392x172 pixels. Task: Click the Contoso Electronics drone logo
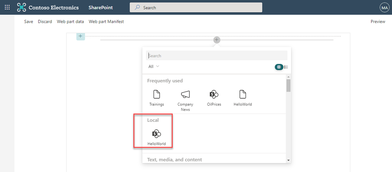[22, 7]
